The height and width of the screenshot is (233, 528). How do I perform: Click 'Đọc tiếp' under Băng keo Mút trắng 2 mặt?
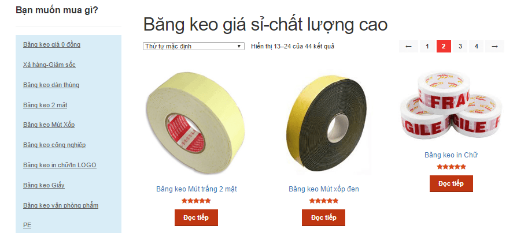point(196,217)
